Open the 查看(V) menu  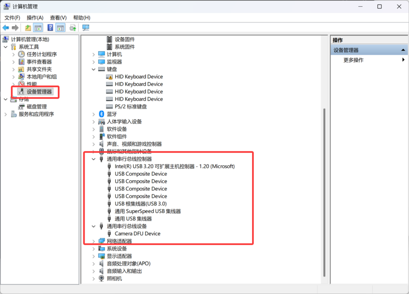[58, 18]
